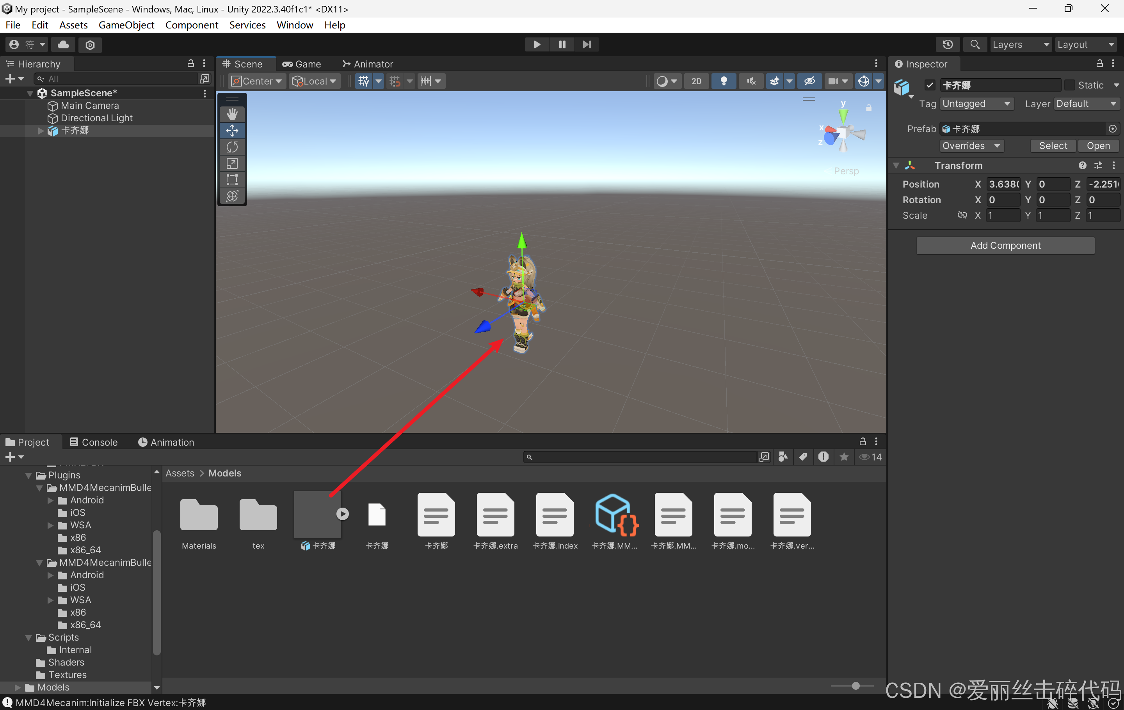The image size is (1124, 710).
Task: Lock the Inspector panel
Action: 1099,64
